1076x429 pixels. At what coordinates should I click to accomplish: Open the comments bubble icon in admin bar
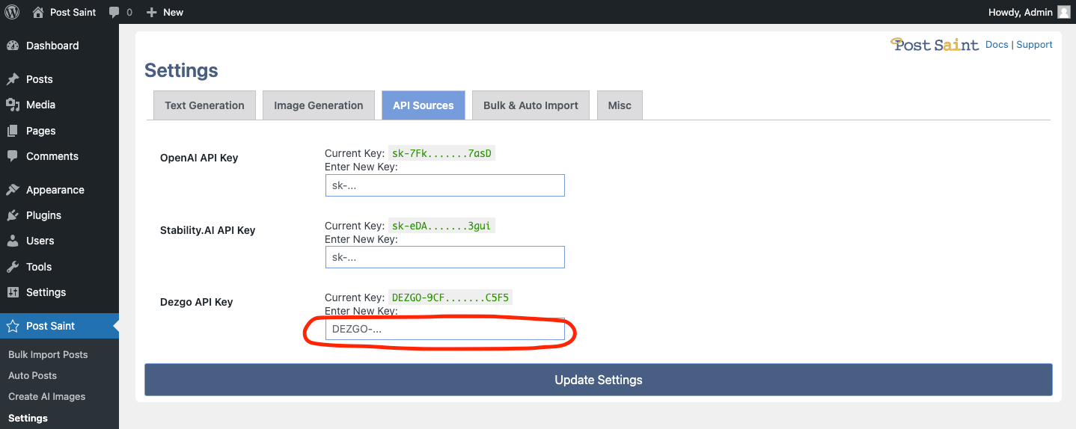tap(114, 12)
